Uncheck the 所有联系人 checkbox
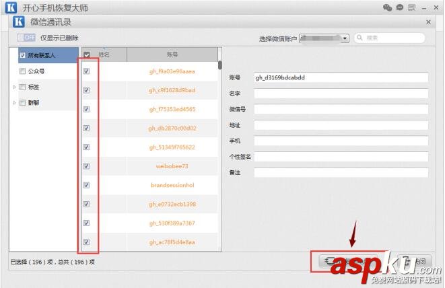Screen dimensions: 445x288 pos(23,55)
